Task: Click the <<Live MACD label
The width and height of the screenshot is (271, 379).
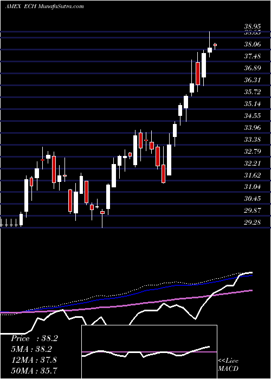Action: tap(228, 365)
